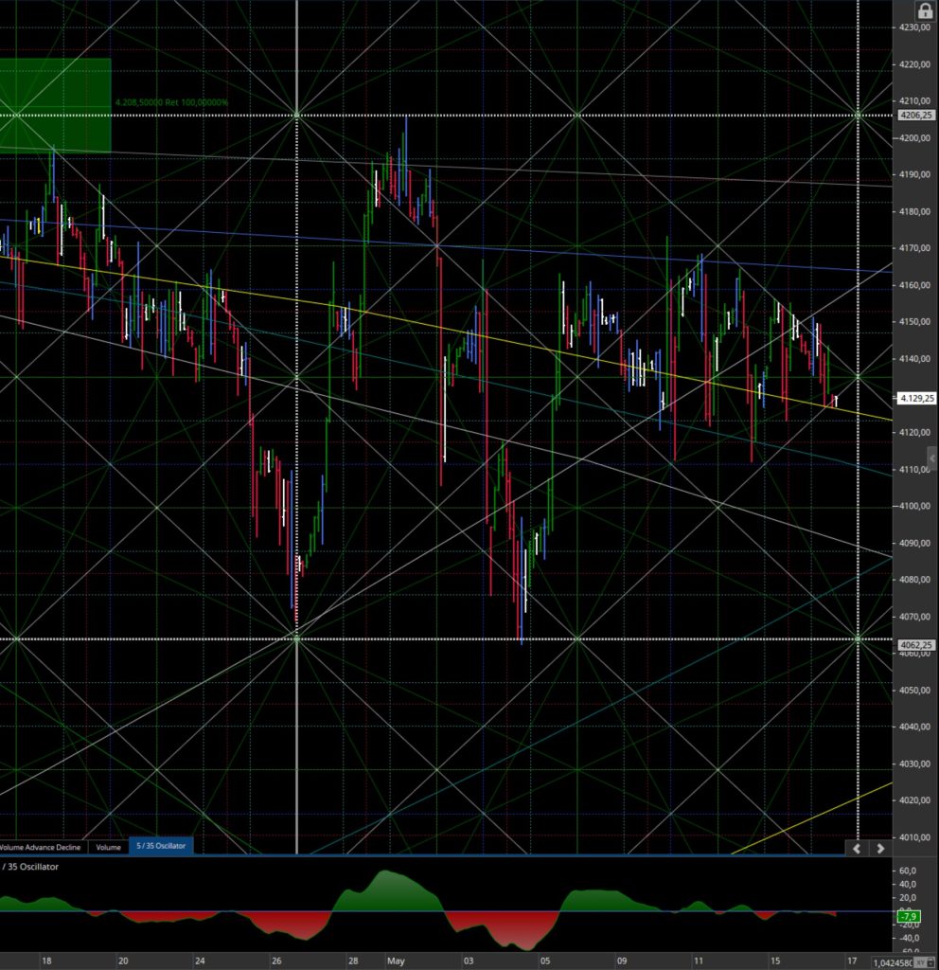Select the 5 / 35 Oscillator tab
Screen dimensions: 939x970
161,846
